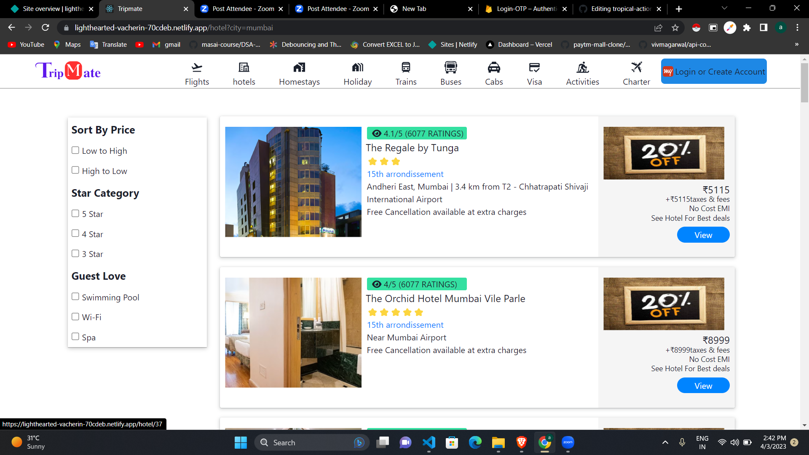The image size is (809, 455).
Task: Select the Trains icon
Action: (406, 67)
